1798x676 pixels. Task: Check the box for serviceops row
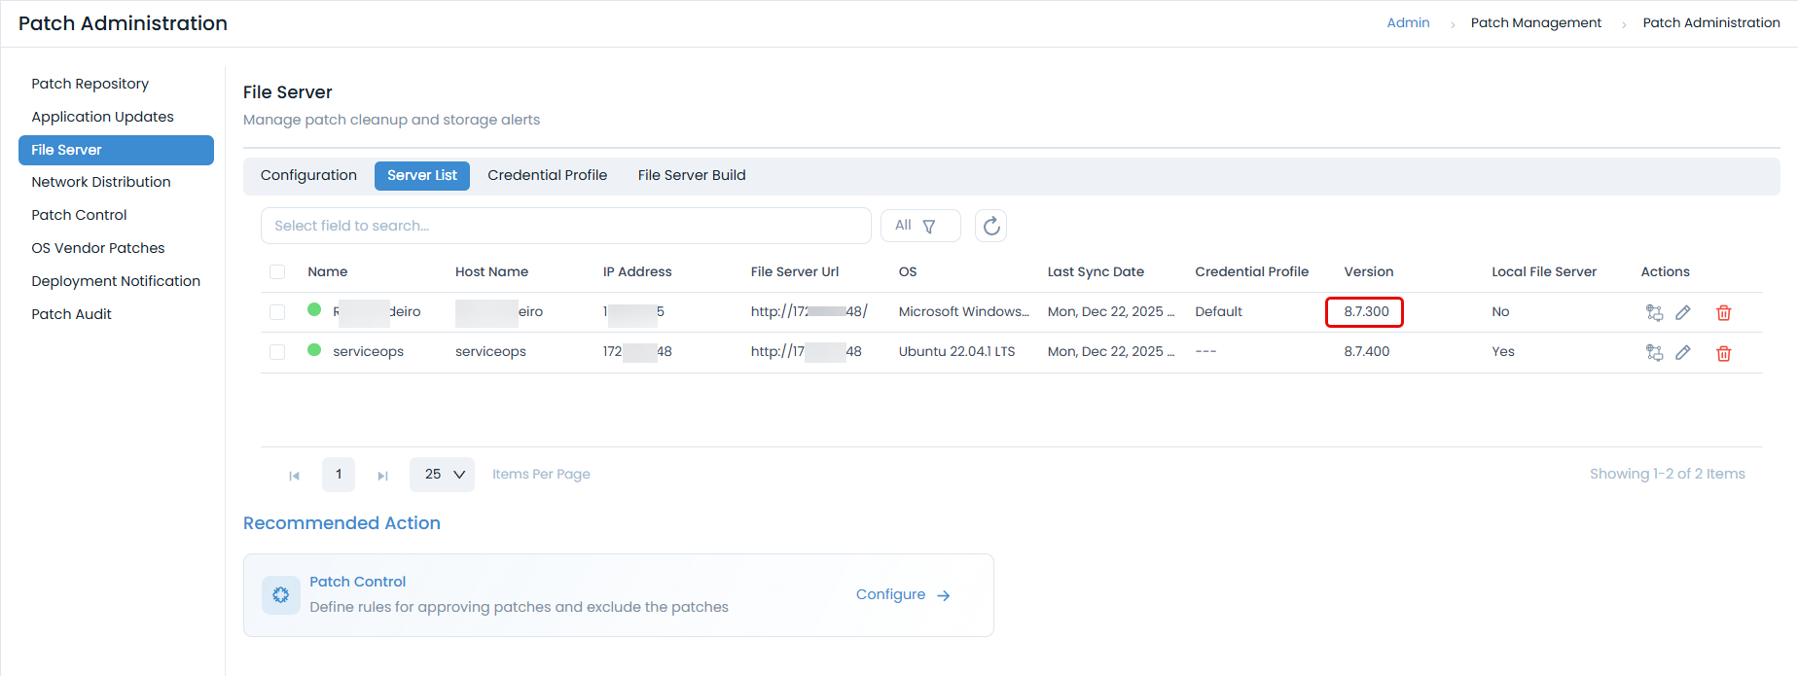[277, 352]
